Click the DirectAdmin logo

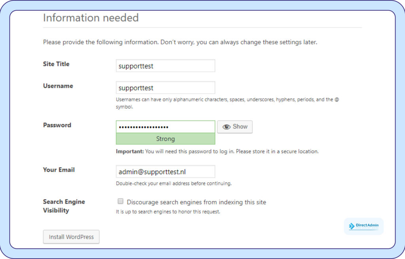click(x=364, y=226)
